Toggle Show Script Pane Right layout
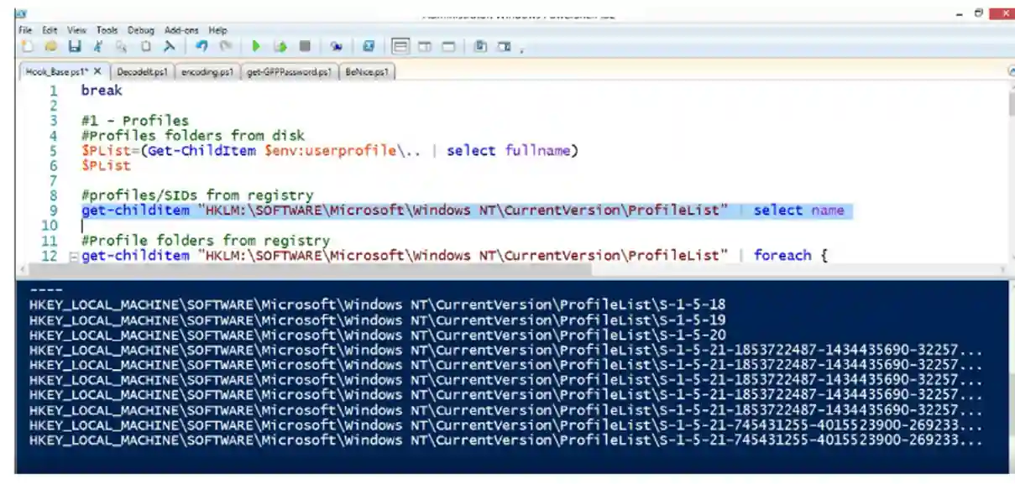This screenshot has width=1015, height=484. [425, 47]
